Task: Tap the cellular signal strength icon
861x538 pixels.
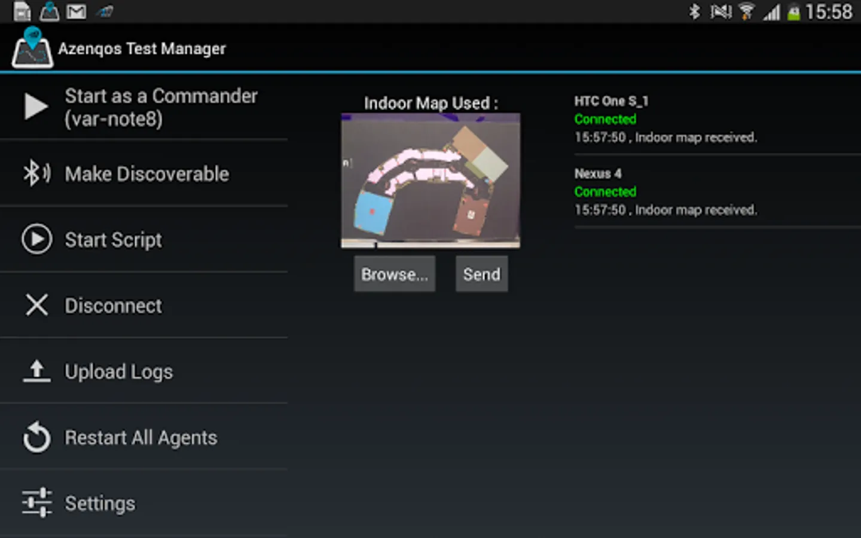Action: [x=771, y=11]
